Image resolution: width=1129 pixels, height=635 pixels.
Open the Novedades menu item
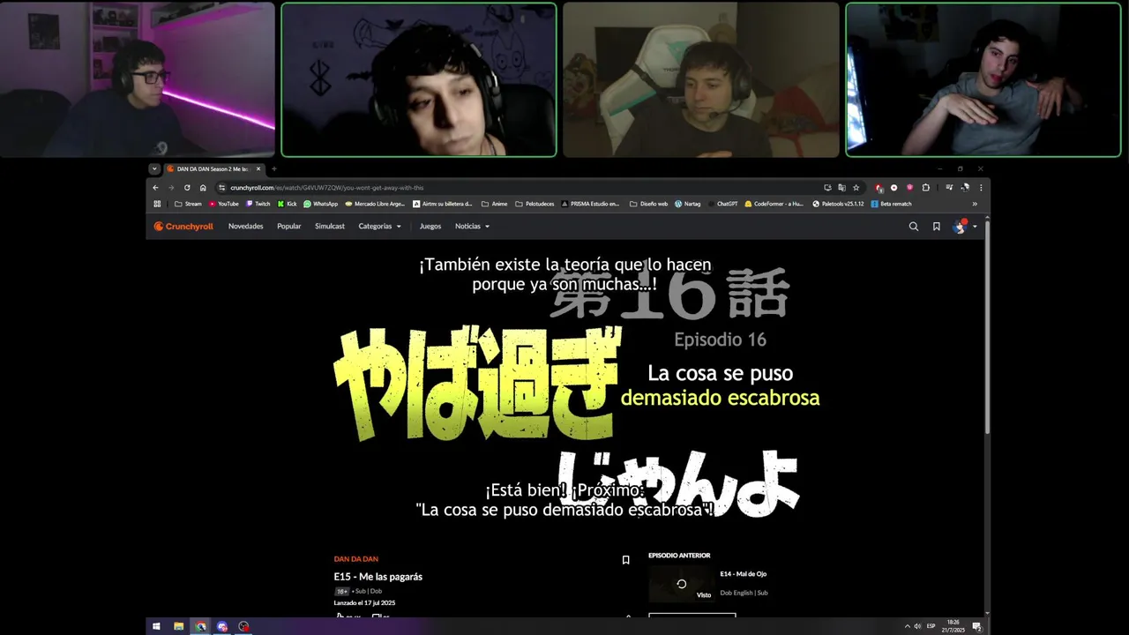[246, 227]
